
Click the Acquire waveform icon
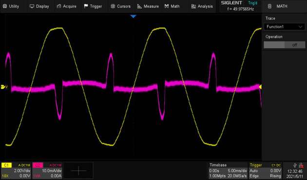(x=59, y=6)
